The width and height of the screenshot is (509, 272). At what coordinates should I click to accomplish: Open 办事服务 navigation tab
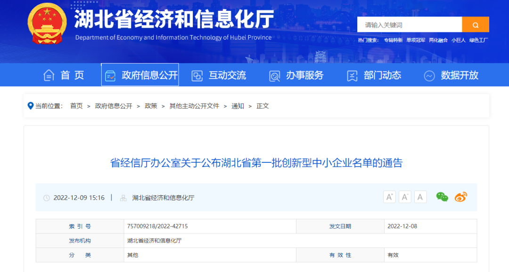coord(296,75)
